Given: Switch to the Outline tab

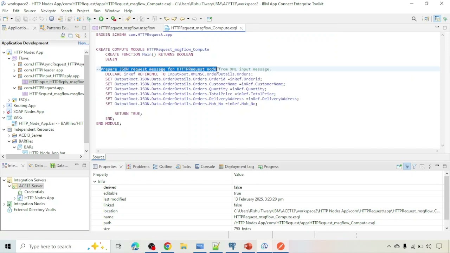Looking at the screenshot, I should pyautogui.click(x=162, y=167).
